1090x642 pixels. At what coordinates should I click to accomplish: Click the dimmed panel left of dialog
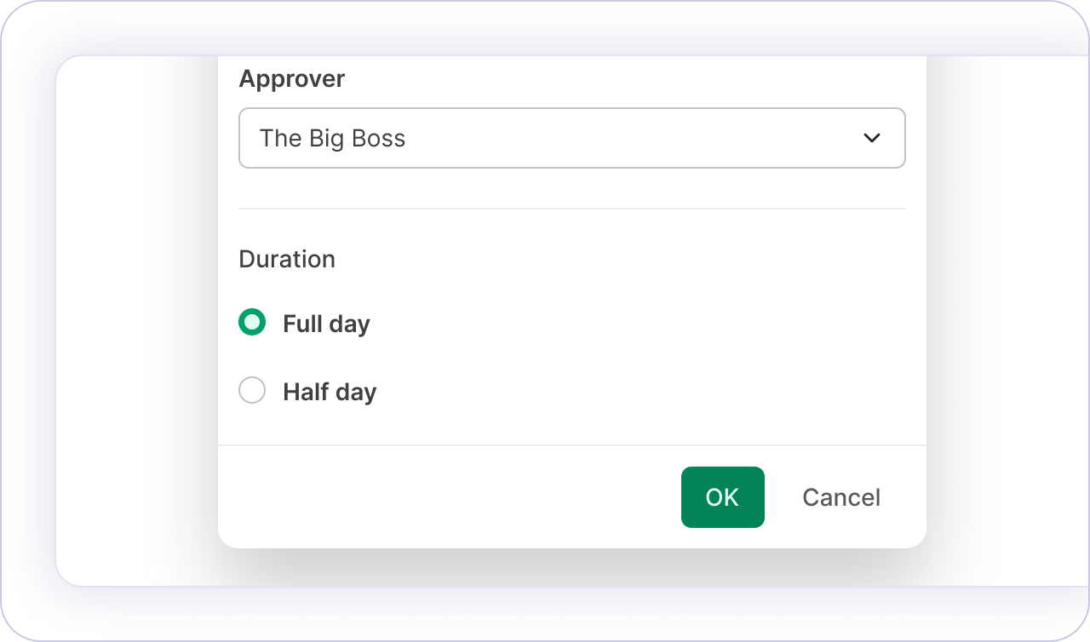click(x=136, y=324)
